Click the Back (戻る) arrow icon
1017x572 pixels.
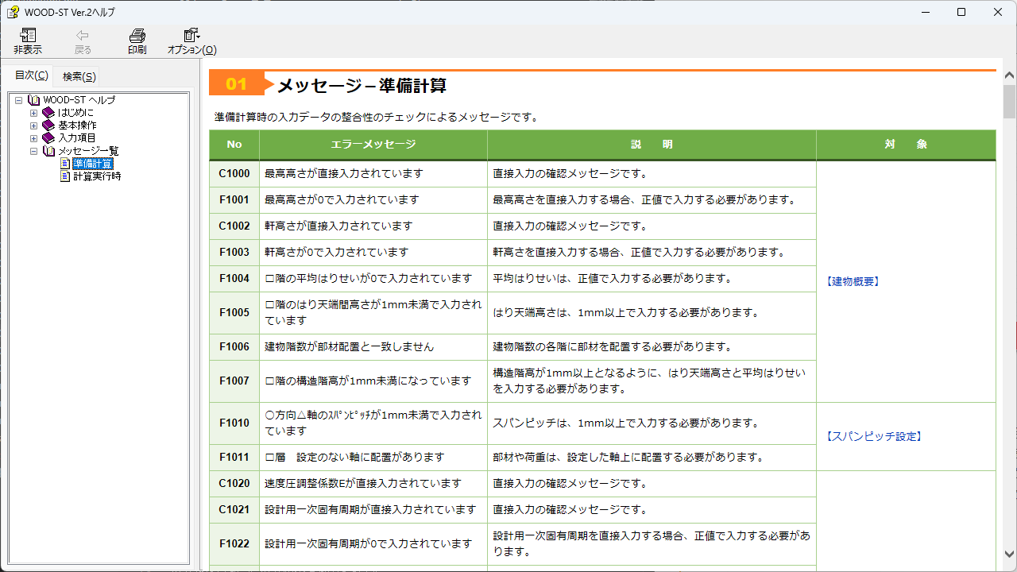[83, 36]
